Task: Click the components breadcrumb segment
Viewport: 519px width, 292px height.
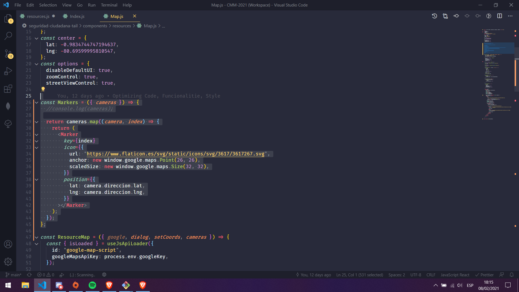Action: [x=95, y=26]
